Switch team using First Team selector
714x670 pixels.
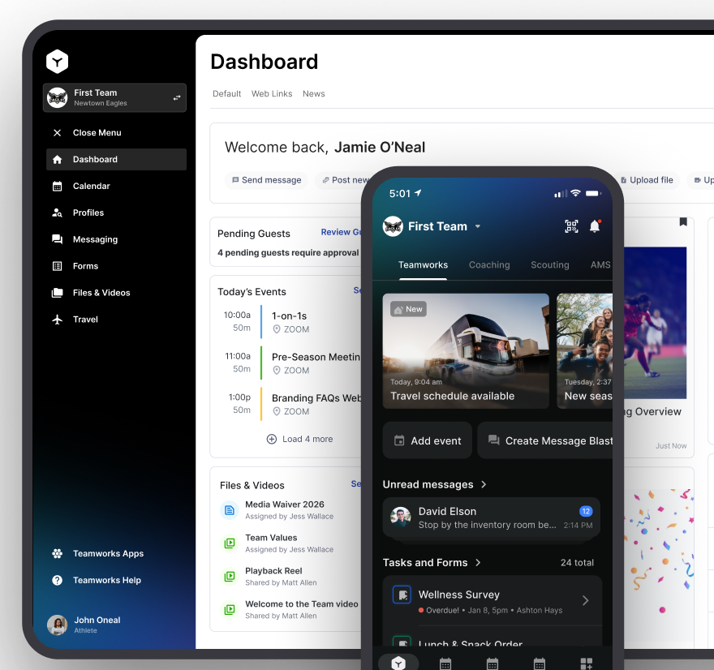115,97
